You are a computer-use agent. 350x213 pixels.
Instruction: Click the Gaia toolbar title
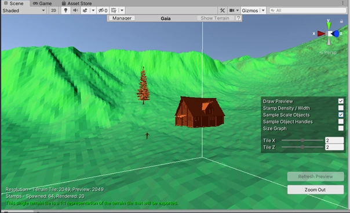pyautogui.click(x=166, y=18)
